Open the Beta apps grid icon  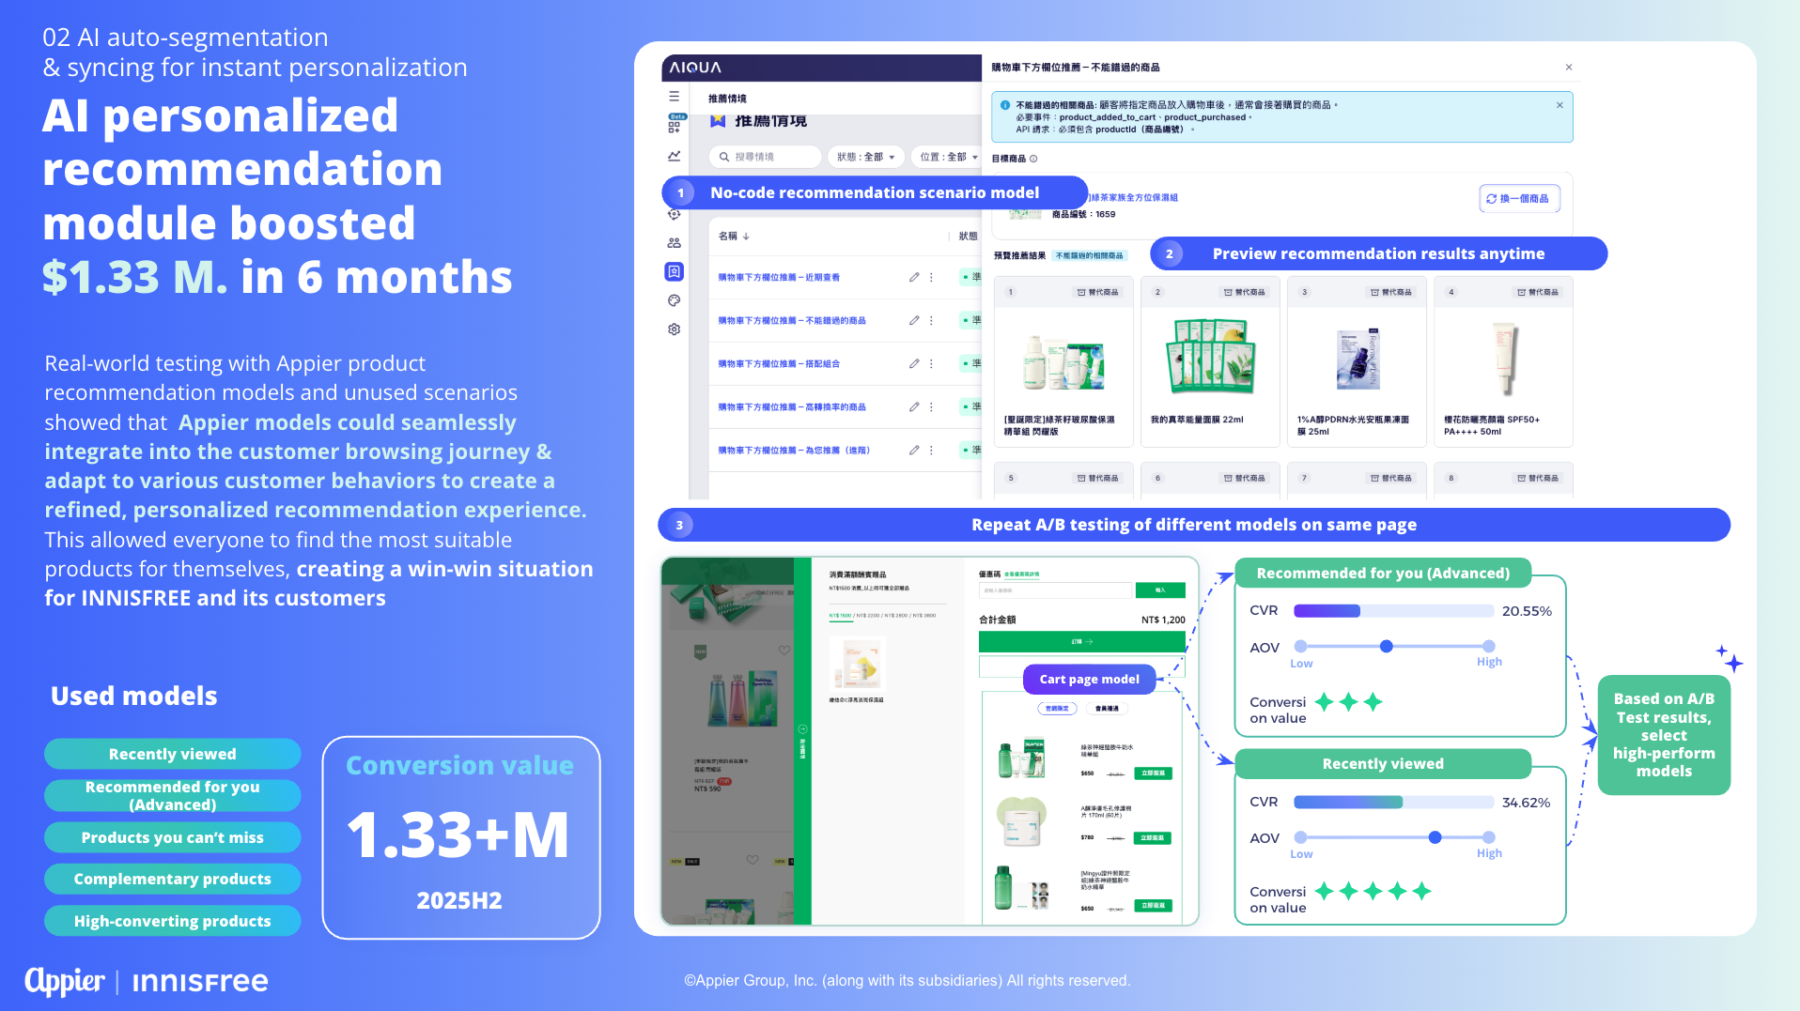(x=674, y=127)
